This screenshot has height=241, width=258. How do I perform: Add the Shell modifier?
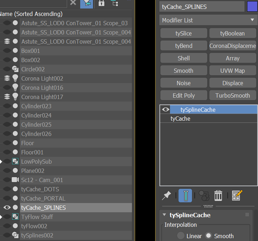tap(183, 58)
